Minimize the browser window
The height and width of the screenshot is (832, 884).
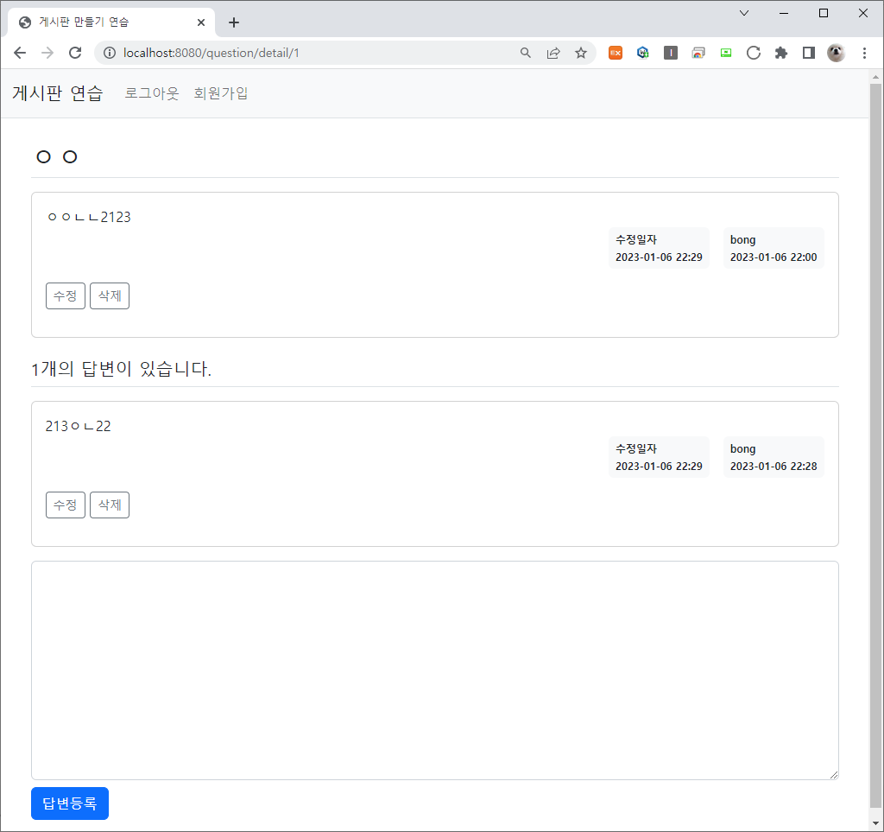click(x=784, y=13)
